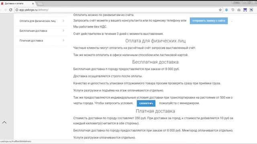This screenshot has height=144, width=257.
Task: Click the отправить заявку с сайта button
Action: coord(209,21)
